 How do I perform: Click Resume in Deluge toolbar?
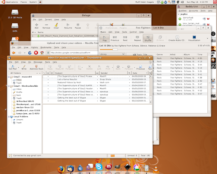click(68, 26)
